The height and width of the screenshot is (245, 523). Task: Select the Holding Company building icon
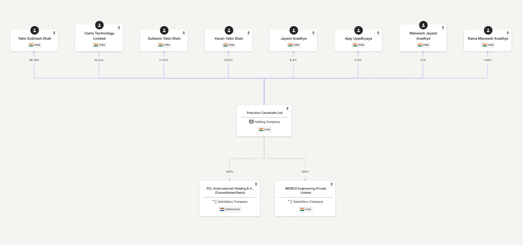point(251,122)
